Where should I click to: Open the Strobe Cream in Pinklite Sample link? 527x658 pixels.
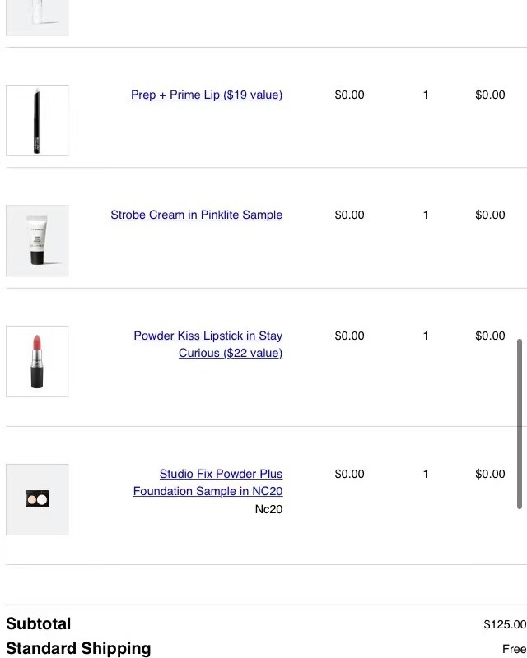pyautogui.click(x=197, y=215)
